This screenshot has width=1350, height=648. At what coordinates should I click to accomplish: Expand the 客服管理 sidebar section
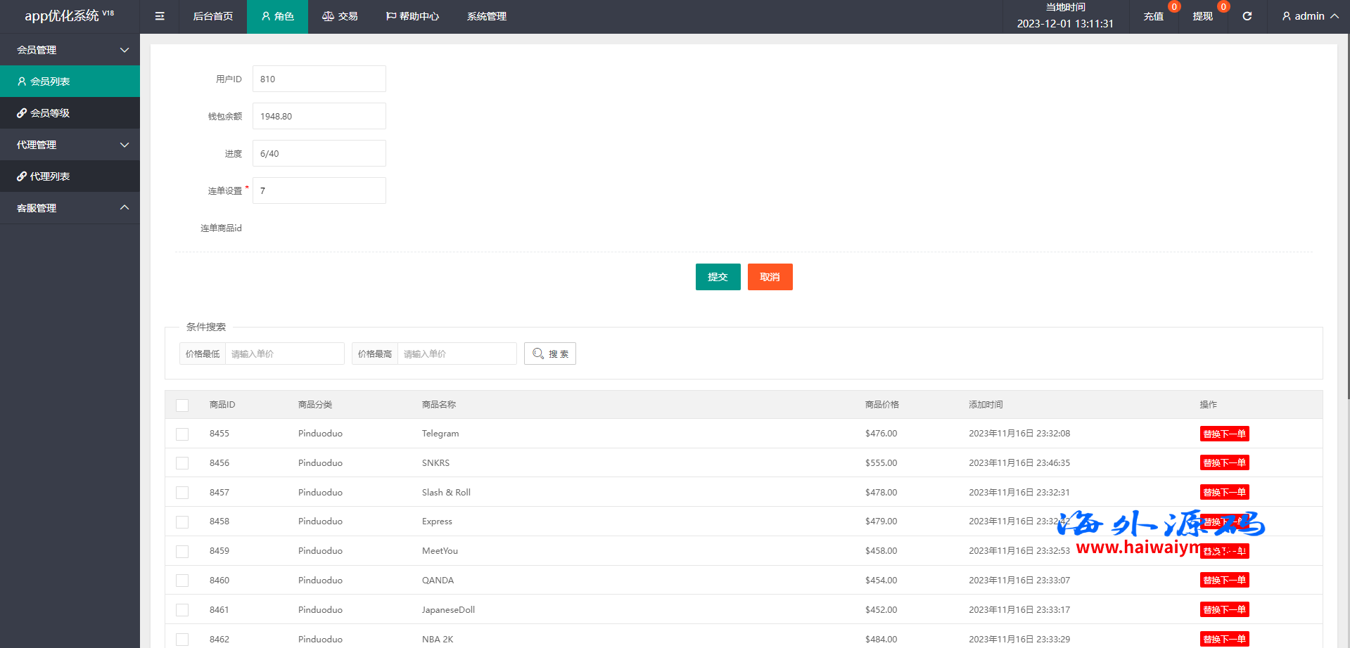[70, 208]
